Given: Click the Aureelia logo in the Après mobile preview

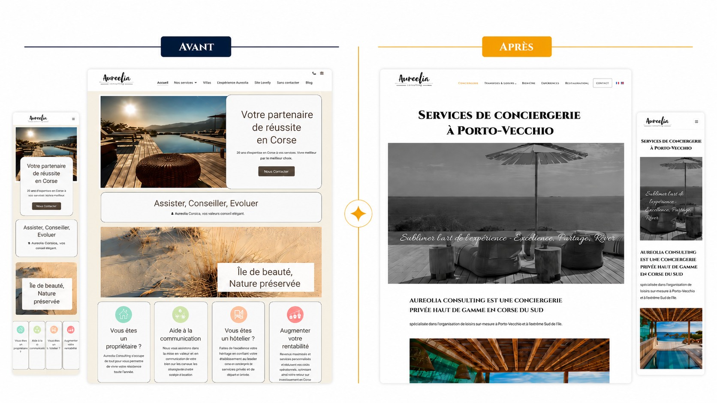Looking at the screenshot, I should (x=657, y=122).
